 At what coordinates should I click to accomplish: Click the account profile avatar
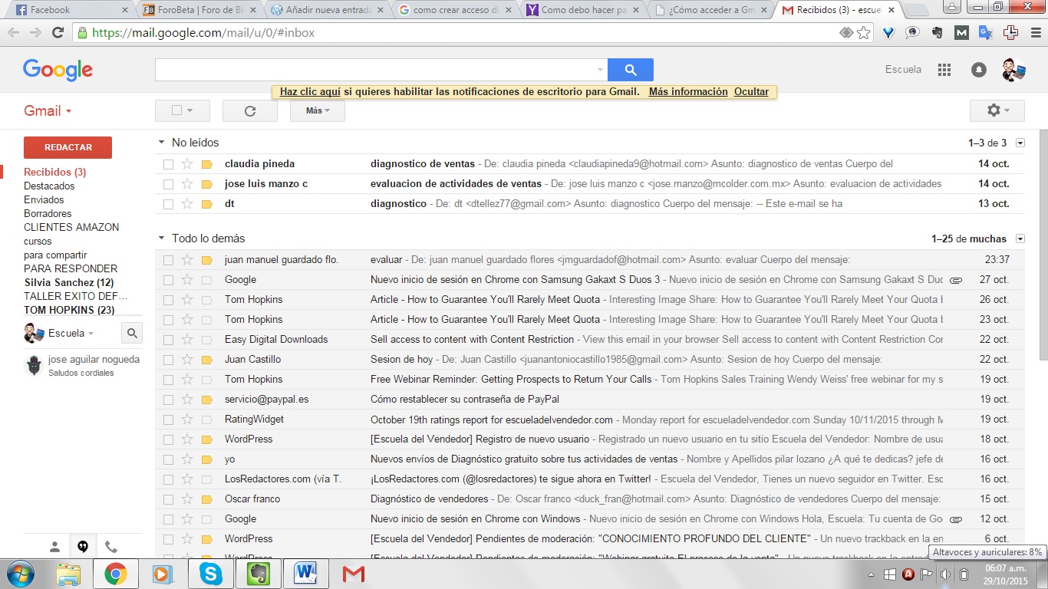pos(1013,70)
